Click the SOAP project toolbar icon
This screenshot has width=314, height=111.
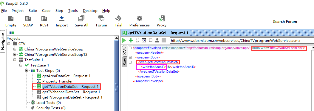point(28,19)
